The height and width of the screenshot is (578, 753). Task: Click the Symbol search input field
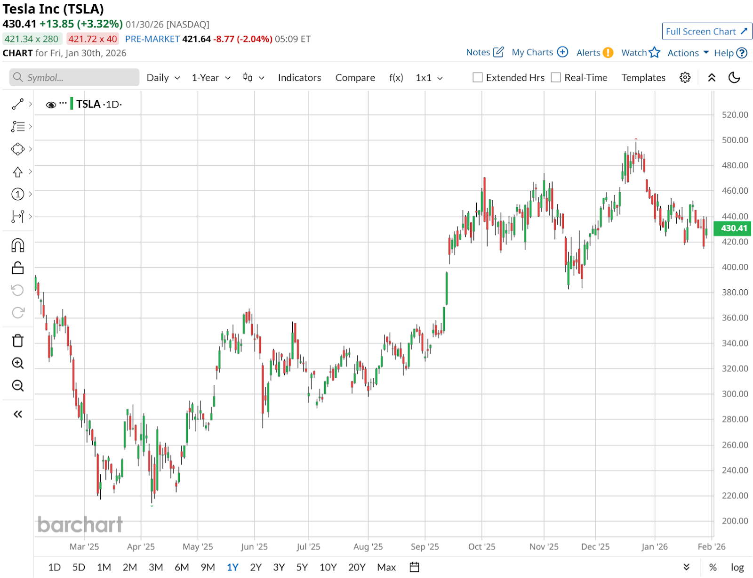coord(75,78)
